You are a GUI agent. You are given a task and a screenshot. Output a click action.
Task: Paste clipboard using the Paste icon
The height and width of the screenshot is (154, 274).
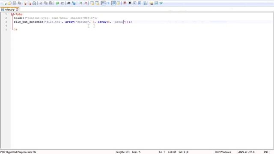point(51,3)
